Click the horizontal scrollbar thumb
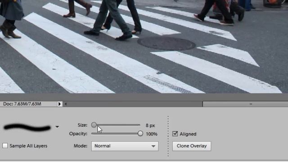Viewport: 288px width, 162px height. coord(245,104)
